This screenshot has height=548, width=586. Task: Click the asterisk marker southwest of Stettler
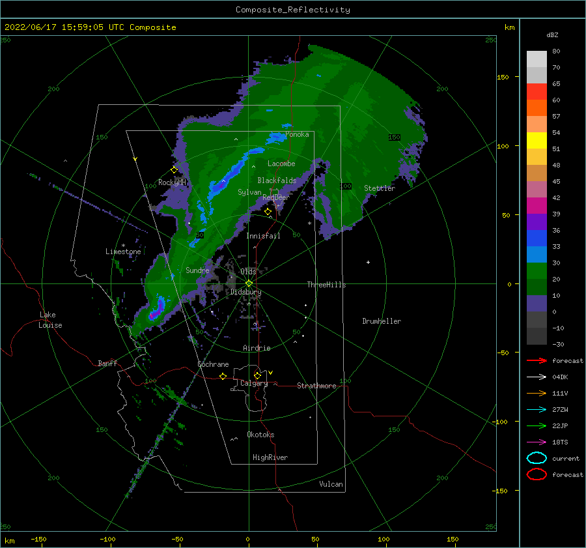click(x=309, y=224)
